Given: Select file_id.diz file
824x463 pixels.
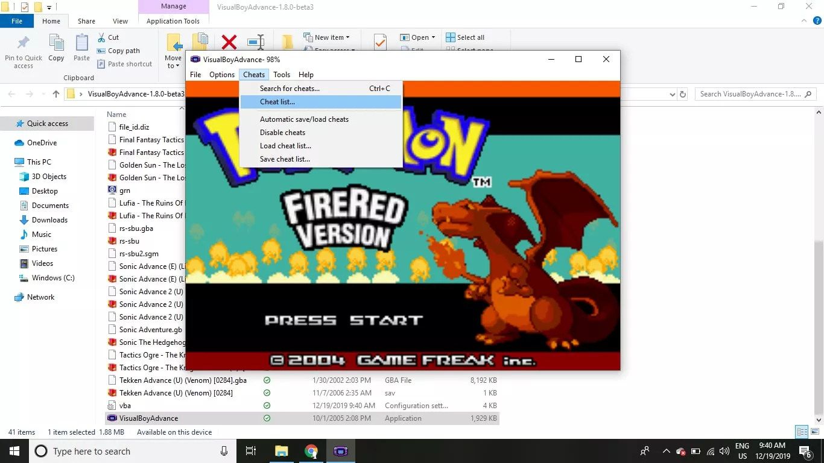Looking at the screenshot, I should (134, 127).
